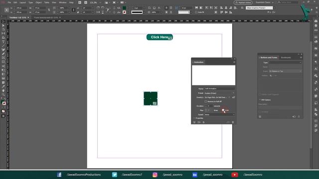319x179 pixels.
Task: Open the Essentials Classic workspace switcher
Action: 265,2
